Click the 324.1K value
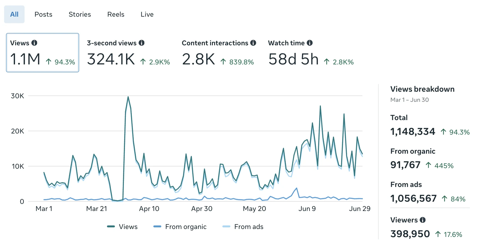 pyautogui.click(x=111, y=59)
